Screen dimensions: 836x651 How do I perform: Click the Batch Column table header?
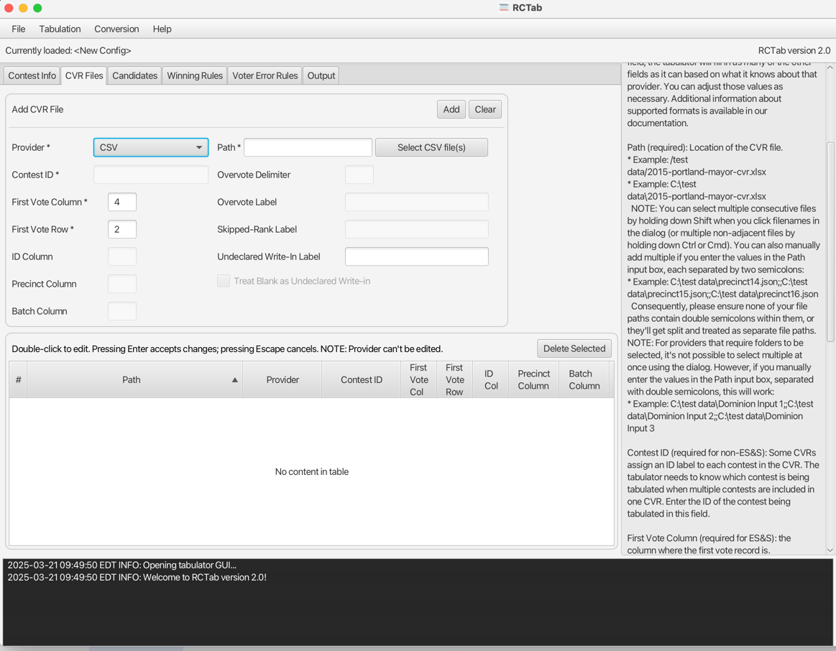[x=584, y=380]
